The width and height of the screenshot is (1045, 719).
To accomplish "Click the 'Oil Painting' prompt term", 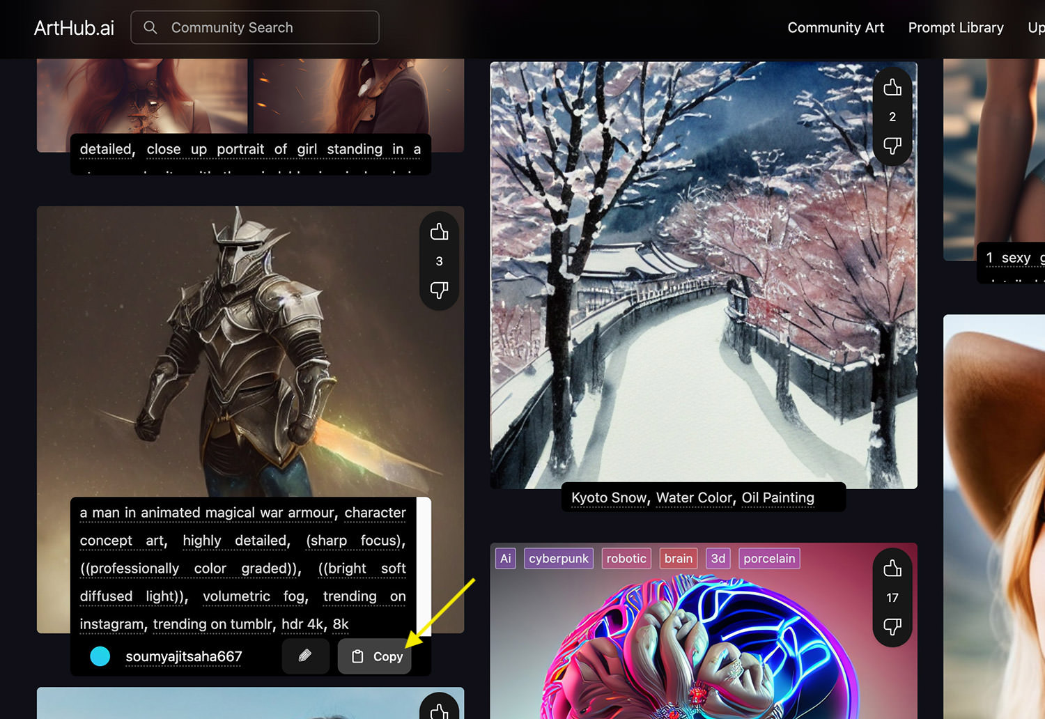I will click(777, 498).
